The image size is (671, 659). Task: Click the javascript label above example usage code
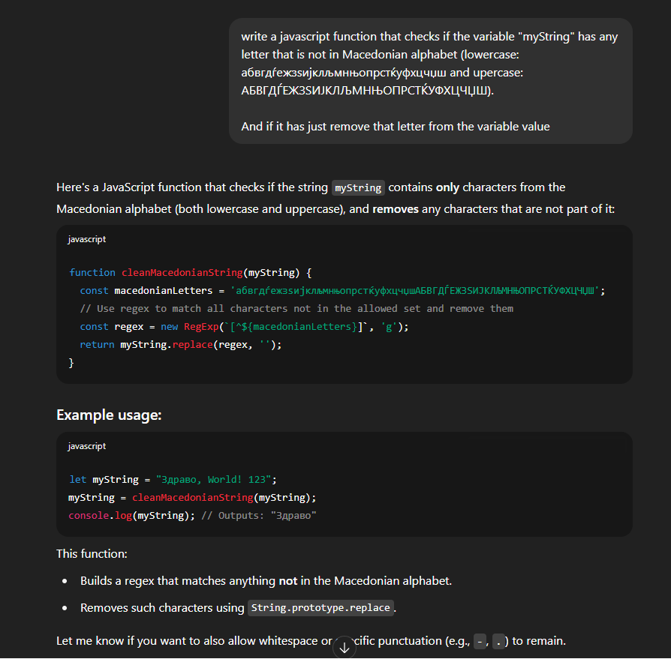[x=86, y=446]
